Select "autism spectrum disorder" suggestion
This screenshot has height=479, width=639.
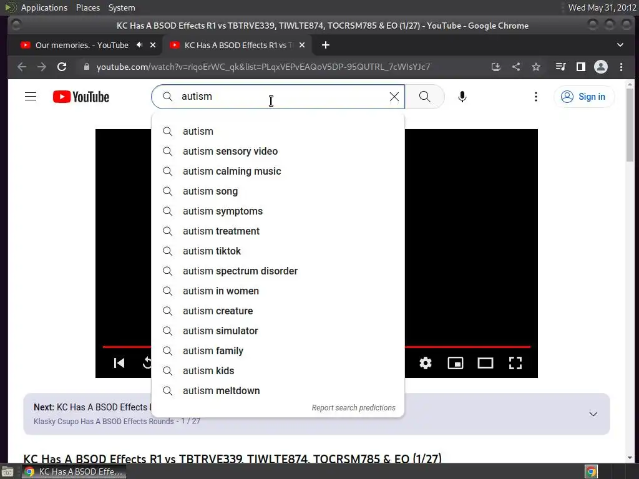tap(278, 271)
